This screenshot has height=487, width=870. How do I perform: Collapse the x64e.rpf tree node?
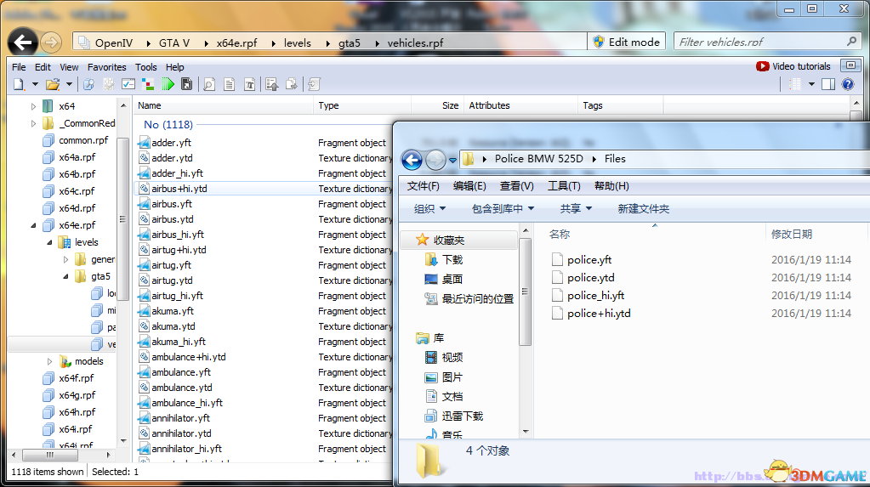32,225
